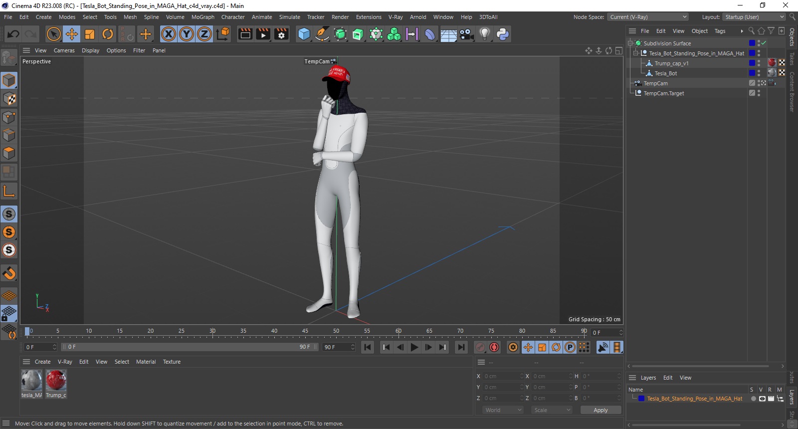Toggle X axis lock

169,34
